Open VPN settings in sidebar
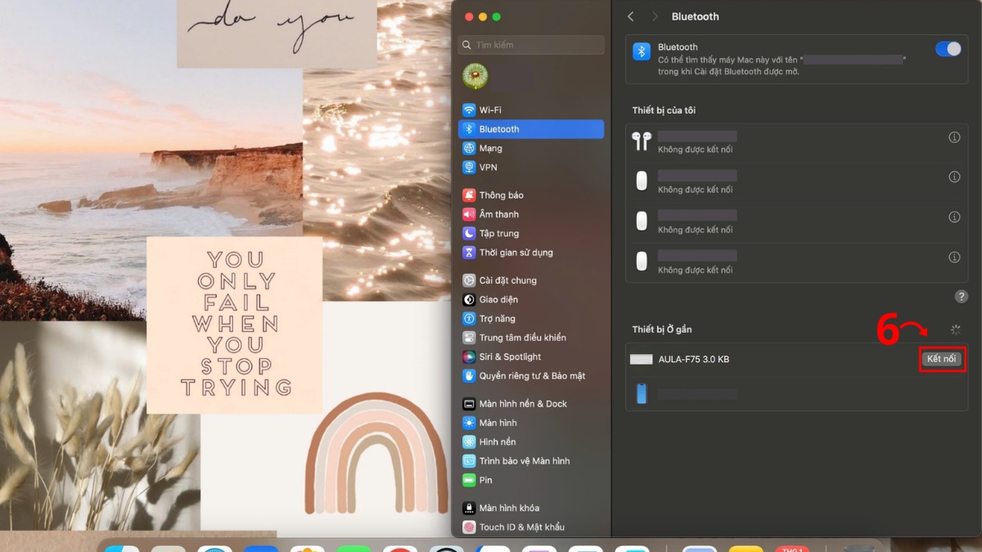The width and height of the screenshot is (982, 552). tap(531, 167)
